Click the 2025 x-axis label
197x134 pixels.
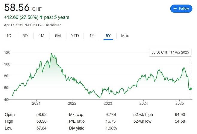click(x=180, y=103)
